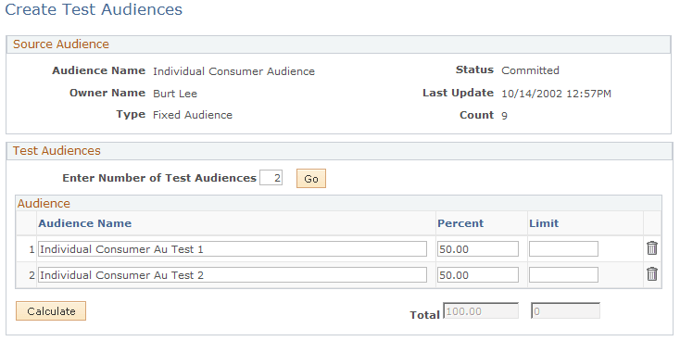The width and height of the screenshot is (680, 341).
Task: Click the Calculate button
Action: [51, 311]
